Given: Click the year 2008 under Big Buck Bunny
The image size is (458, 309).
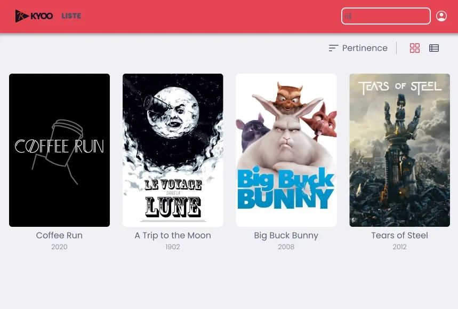Looking at the screenshot, I should pos(286,247).
